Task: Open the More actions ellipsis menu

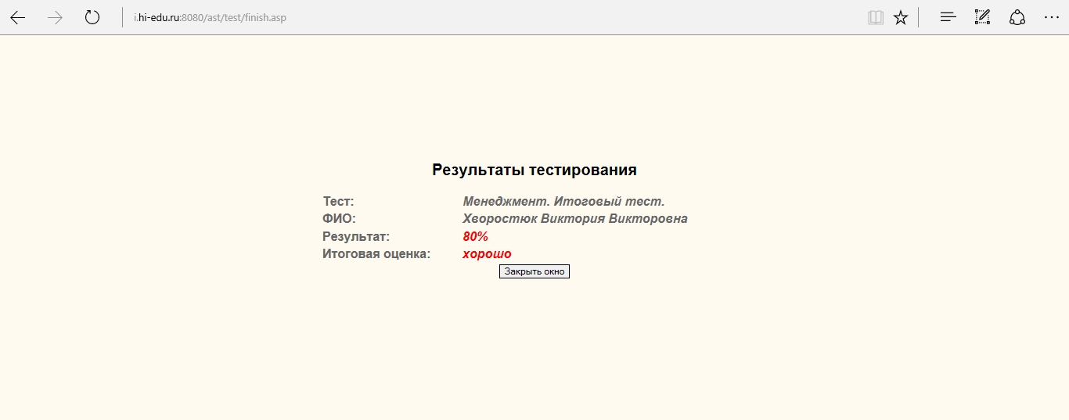Action: tap(1051, 17)
